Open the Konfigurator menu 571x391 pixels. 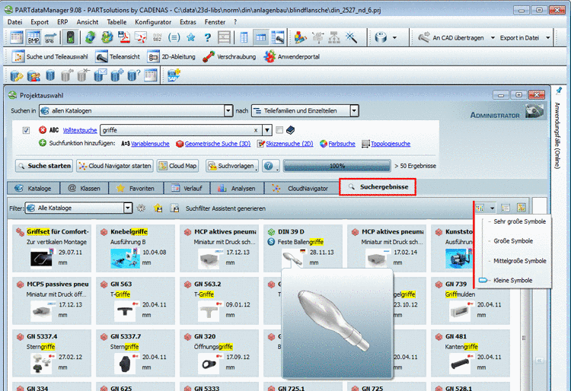pos(153,22)
